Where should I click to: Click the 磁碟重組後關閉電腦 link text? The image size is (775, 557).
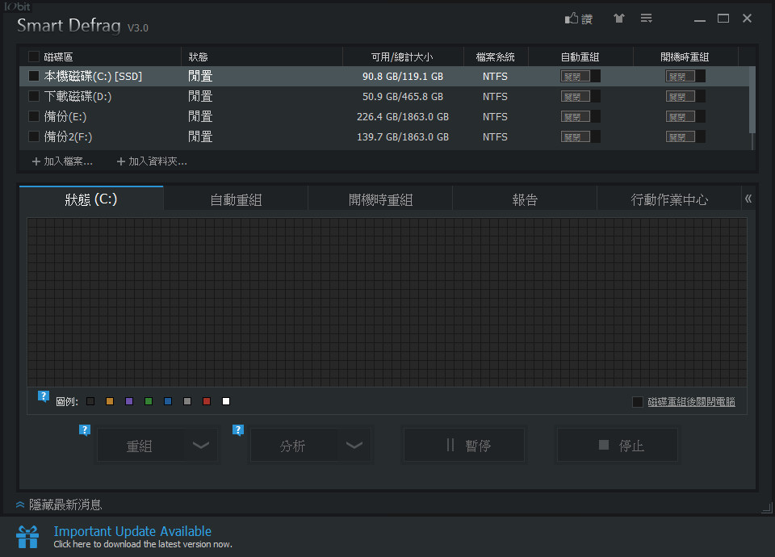pyautogui.click(x=691, y=402)
